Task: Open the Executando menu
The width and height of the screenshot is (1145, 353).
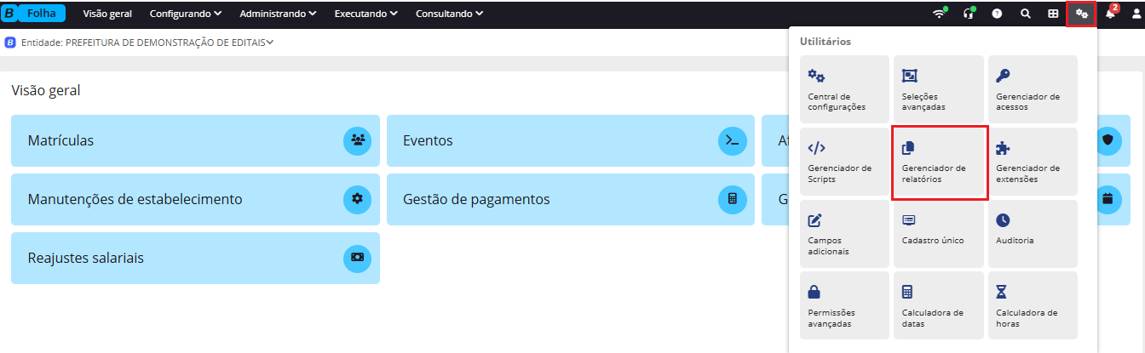Action: (365, 14)
